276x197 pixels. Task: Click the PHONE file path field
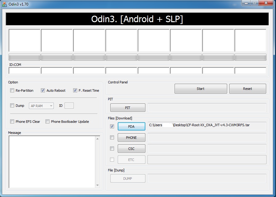pos(207,138)
